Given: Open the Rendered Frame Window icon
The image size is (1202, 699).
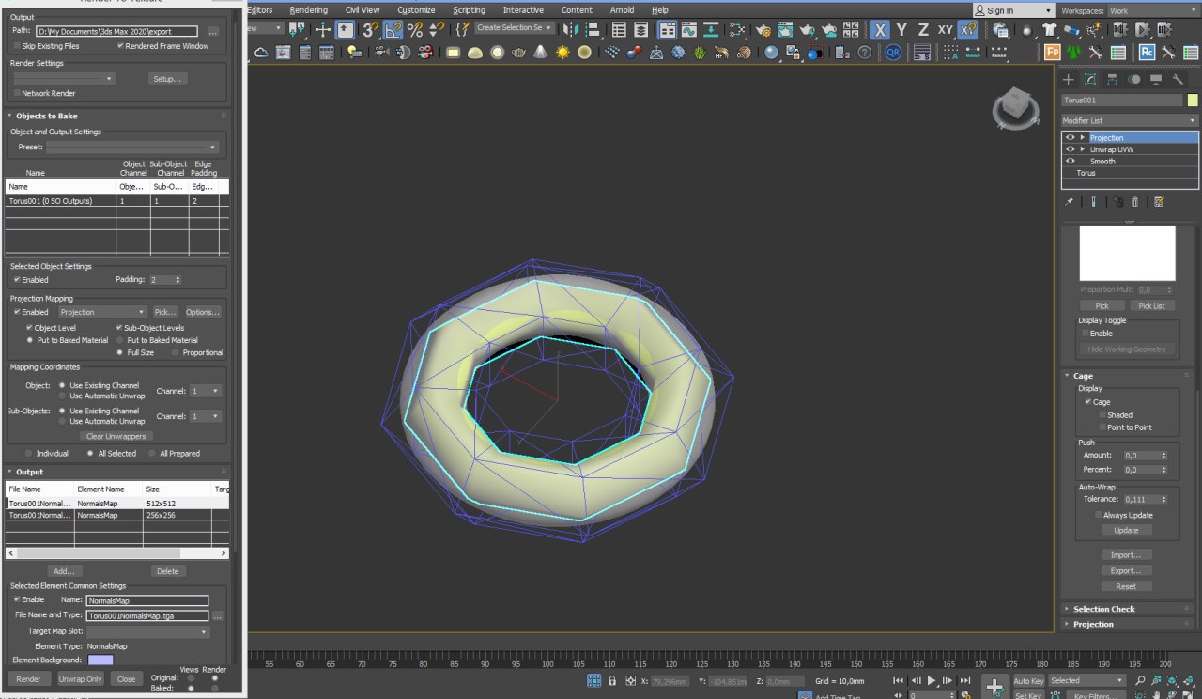Looking at the screenshot, I should (784, 30).
